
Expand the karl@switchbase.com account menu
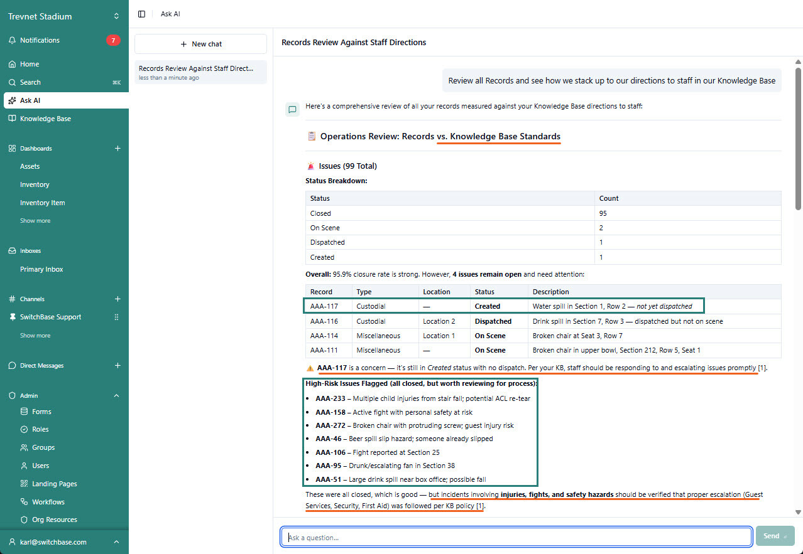coord(64,542)
